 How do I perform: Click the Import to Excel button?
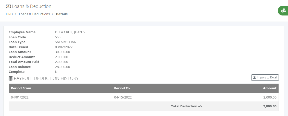tap(265, 77)
